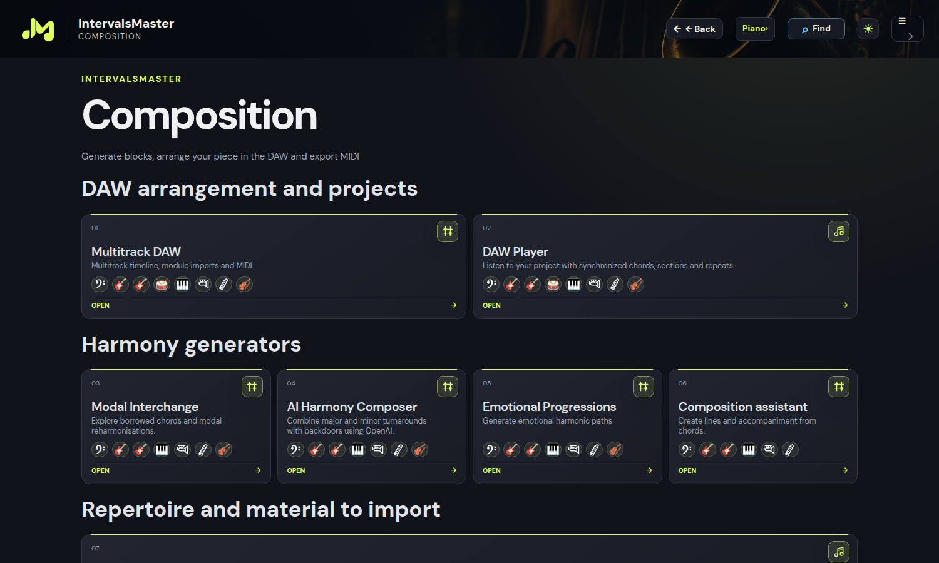
Task: Click the trumpet icon in AI Harmony Composer
Action: [x=378, y=450]
